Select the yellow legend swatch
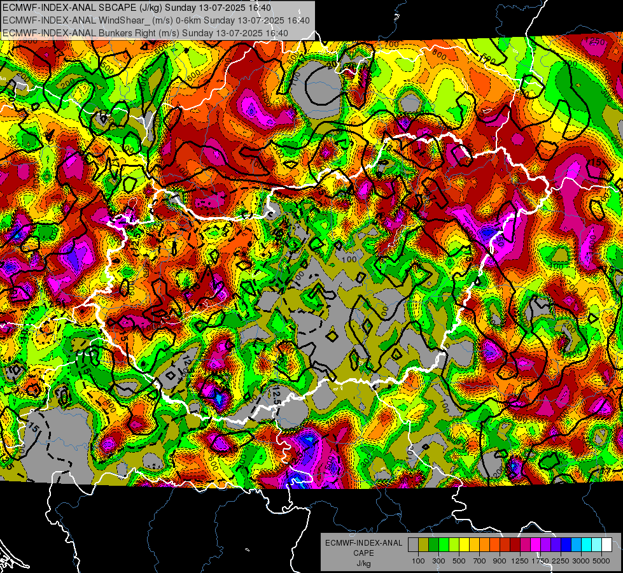This screenshot has height=573, width=623. click(x=464, y=545)
